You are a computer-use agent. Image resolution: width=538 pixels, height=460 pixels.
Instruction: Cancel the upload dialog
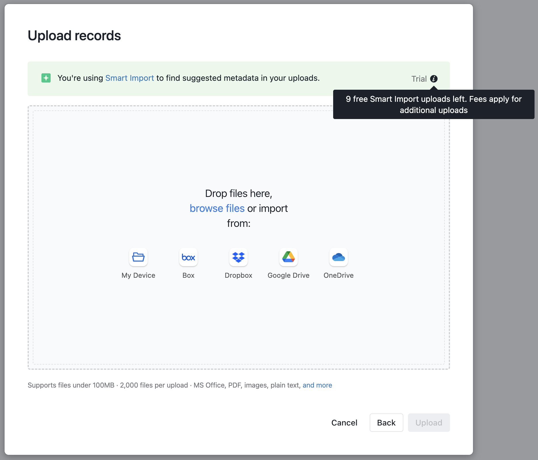tap(344, 423)
